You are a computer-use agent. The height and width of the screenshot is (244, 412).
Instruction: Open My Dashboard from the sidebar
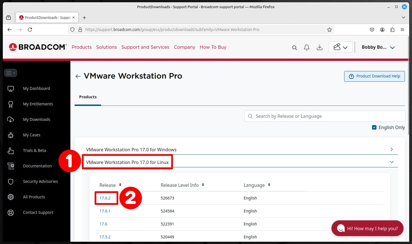36,88
